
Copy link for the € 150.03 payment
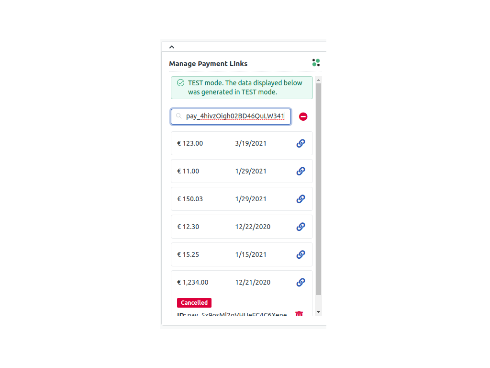[x=301, y=199]
